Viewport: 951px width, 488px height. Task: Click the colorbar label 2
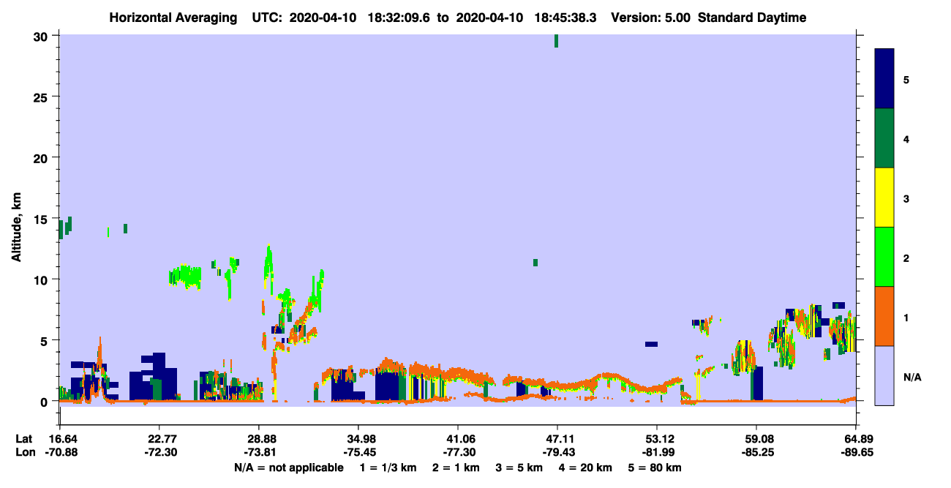[x=906, y=258]
